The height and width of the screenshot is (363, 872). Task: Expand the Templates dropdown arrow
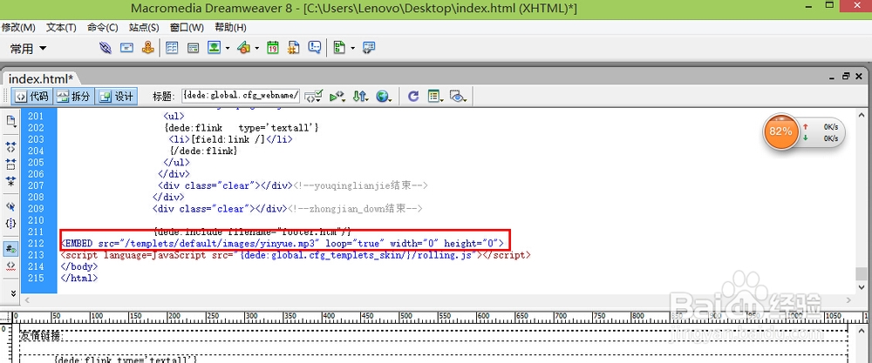(x=352, y=49)
